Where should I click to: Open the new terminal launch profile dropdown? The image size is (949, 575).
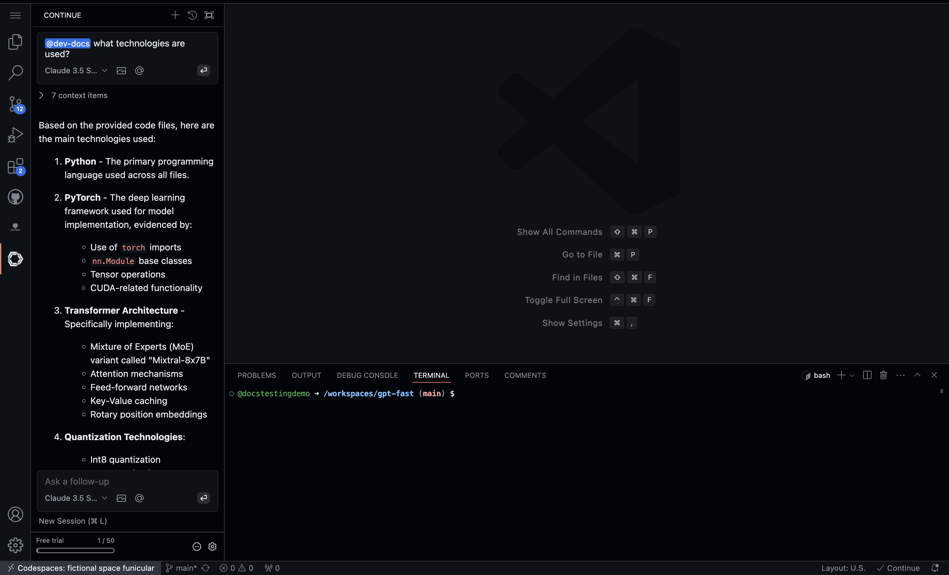(x=852, y=376)
